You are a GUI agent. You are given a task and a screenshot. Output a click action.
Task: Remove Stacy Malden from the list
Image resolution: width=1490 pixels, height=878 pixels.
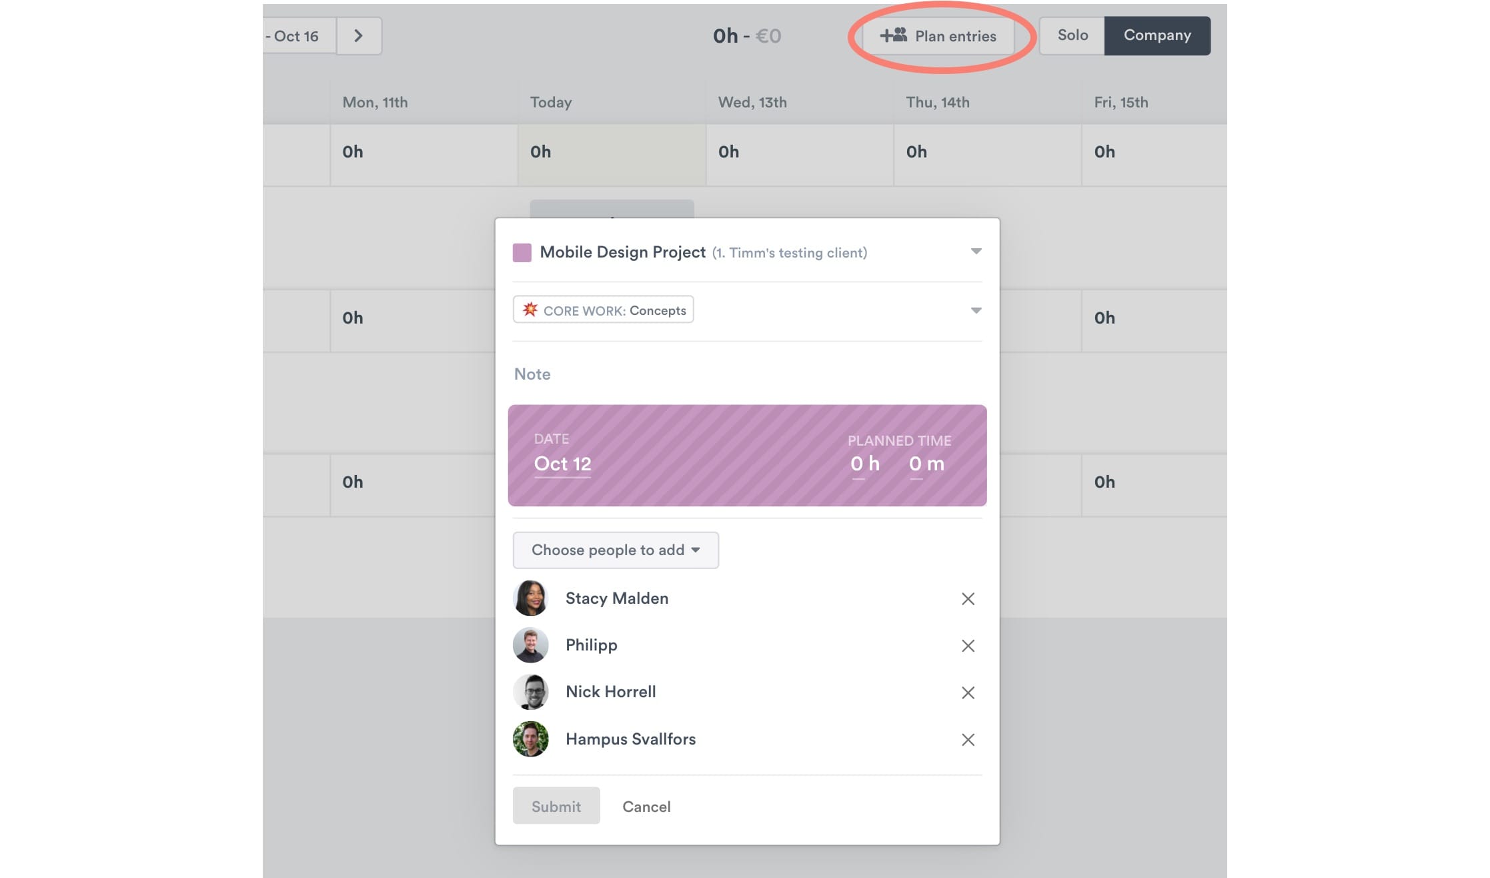tap(968, 599)
